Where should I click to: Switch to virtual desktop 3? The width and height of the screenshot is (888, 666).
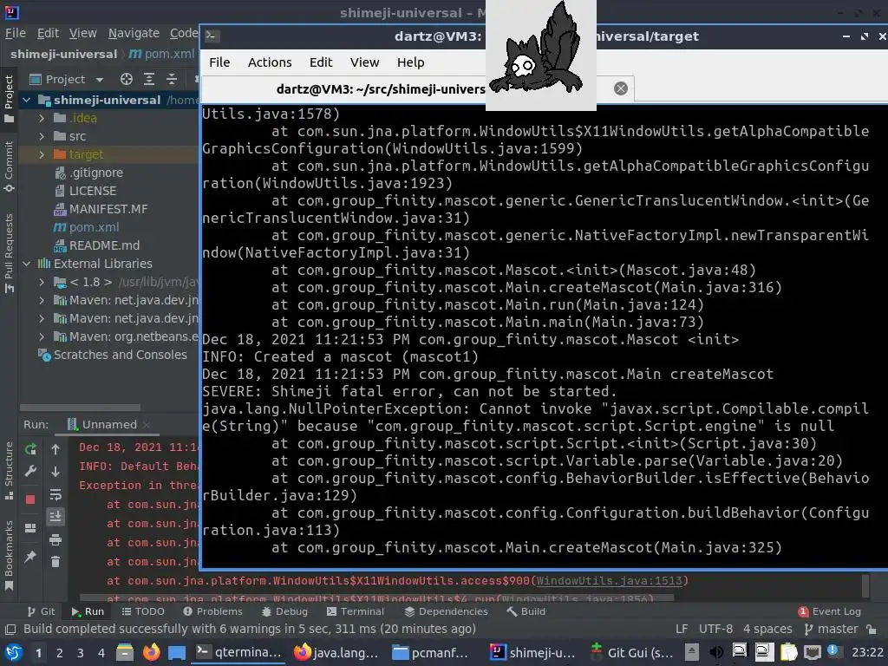tap(81, 653)
